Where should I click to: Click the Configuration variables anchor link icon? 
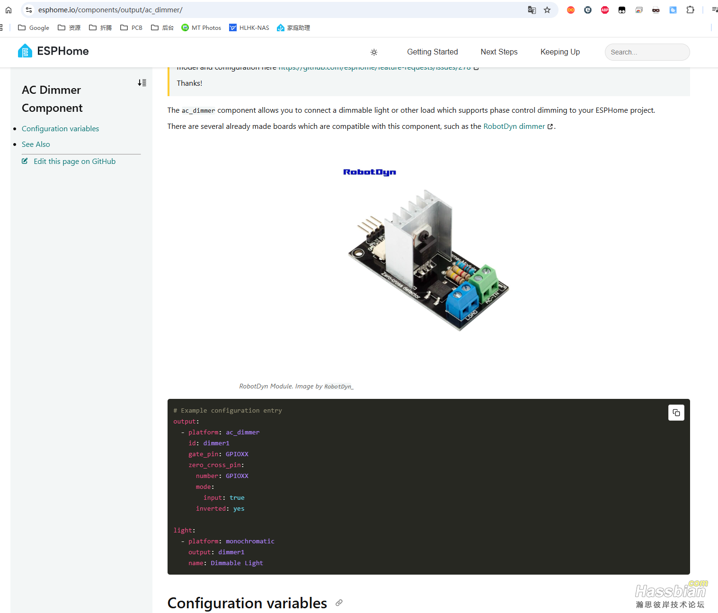tap(339, 603)
